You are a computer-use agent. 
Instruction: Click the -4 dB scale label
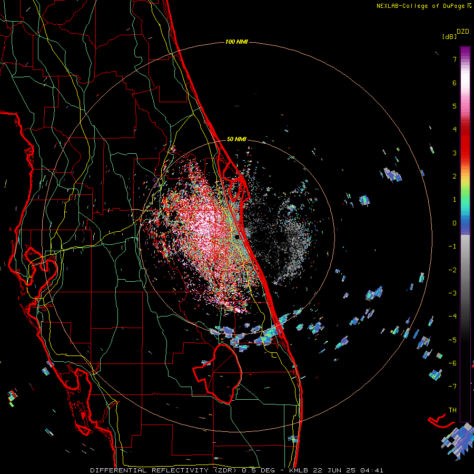[452, 317]
